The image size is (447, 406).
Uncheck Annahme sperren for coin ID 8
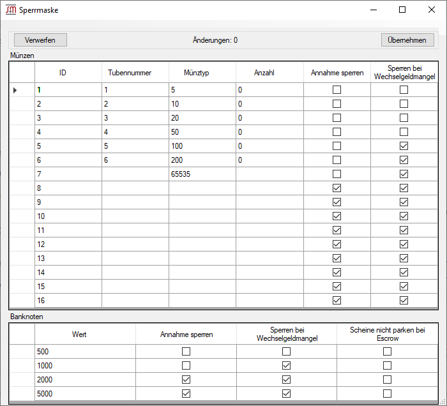coord(337,188)
